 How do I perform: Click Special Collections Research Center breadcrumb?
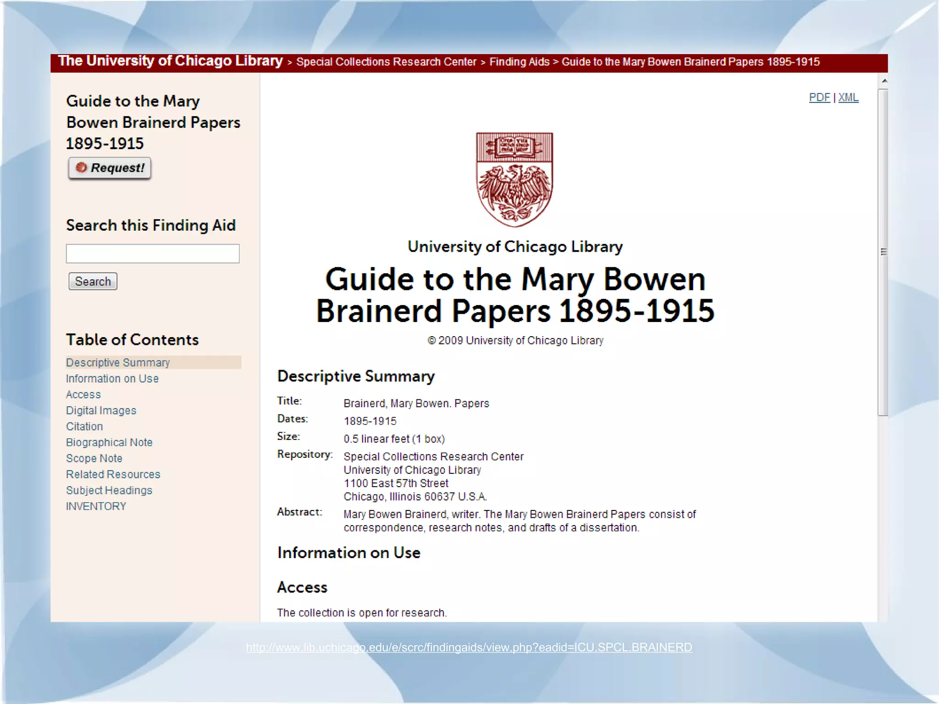click(x=386, y=62)
